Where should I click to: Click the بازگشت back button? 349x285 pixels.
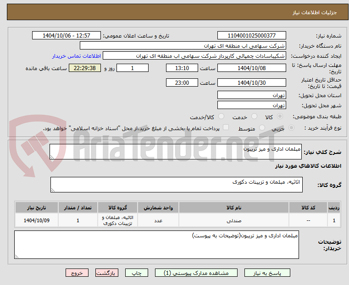click(x=107, y=273)
